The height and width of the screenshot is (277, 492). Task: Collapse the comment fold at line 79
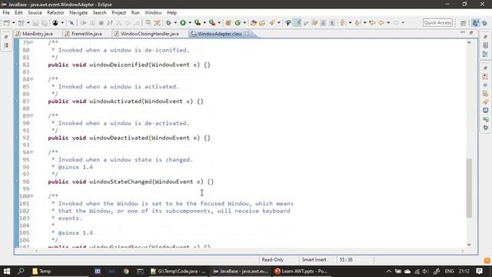pos(32,42)
